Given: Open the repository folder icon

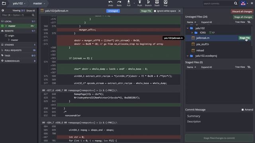Looking at the screenshot, I should tap(4, 3).
